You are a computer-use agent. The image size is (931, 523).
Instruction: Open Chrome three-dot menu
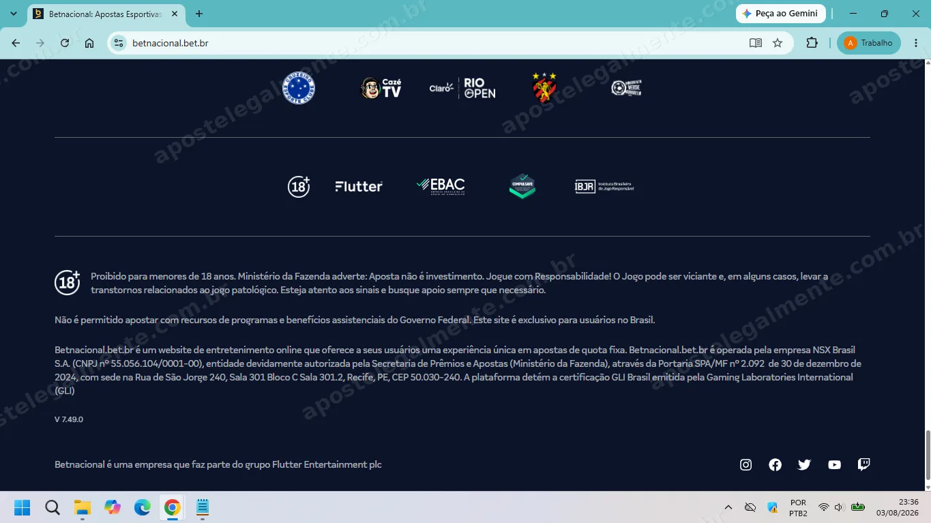(x=915, y=43)
